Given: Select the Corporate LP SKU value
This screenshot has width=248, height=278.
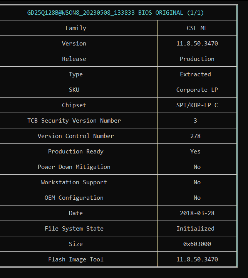Looking at the screenshot, I should coord(197,90).
